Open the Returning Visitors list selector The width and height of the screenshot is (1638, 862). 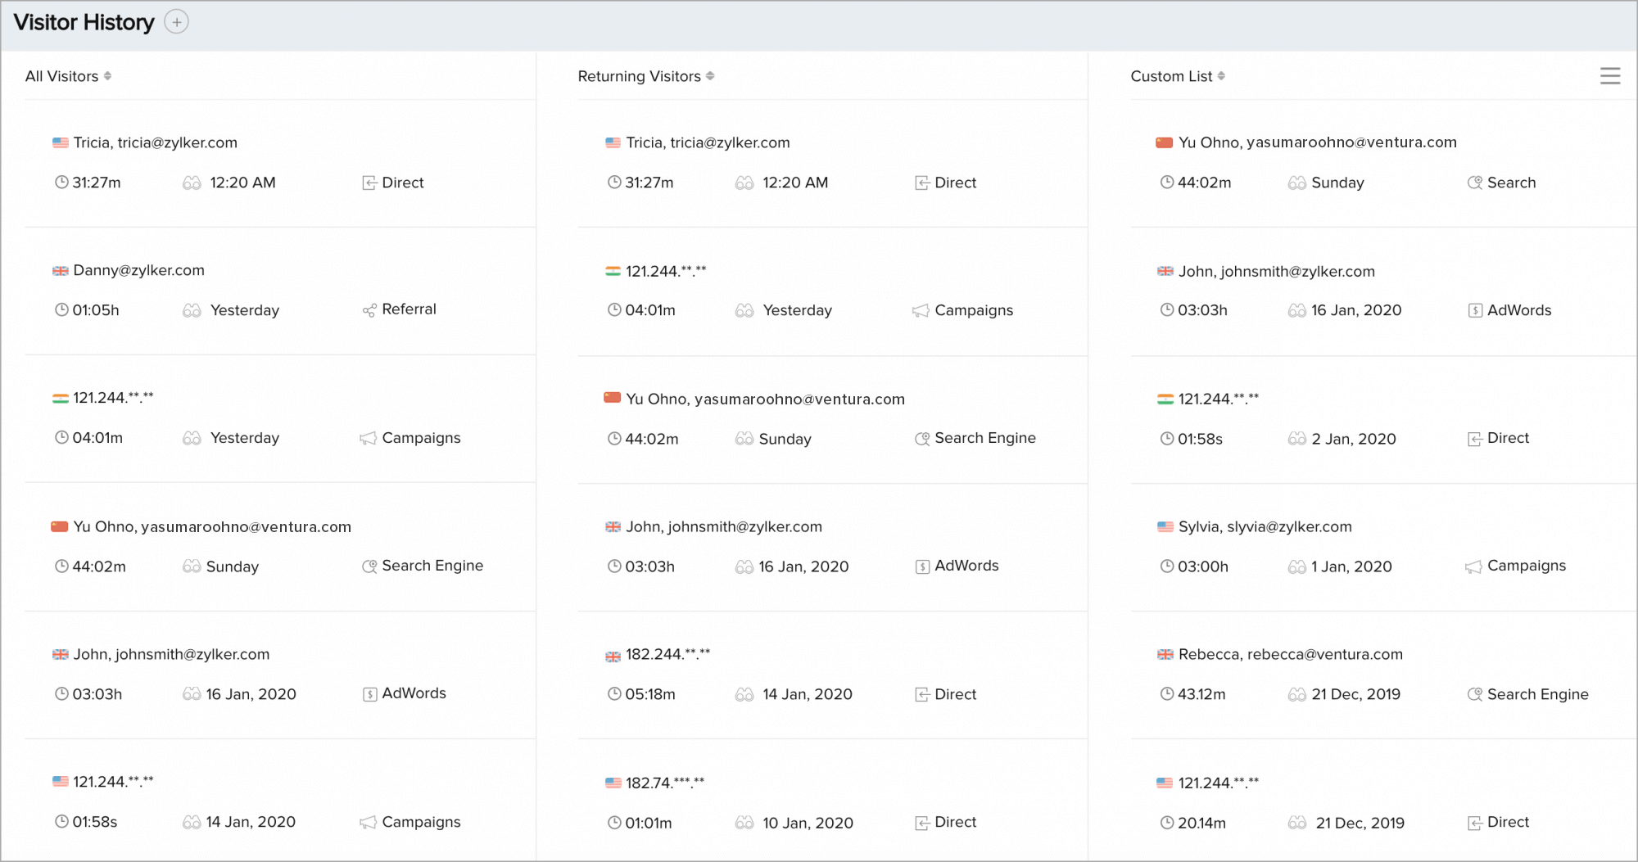[645, 76]
